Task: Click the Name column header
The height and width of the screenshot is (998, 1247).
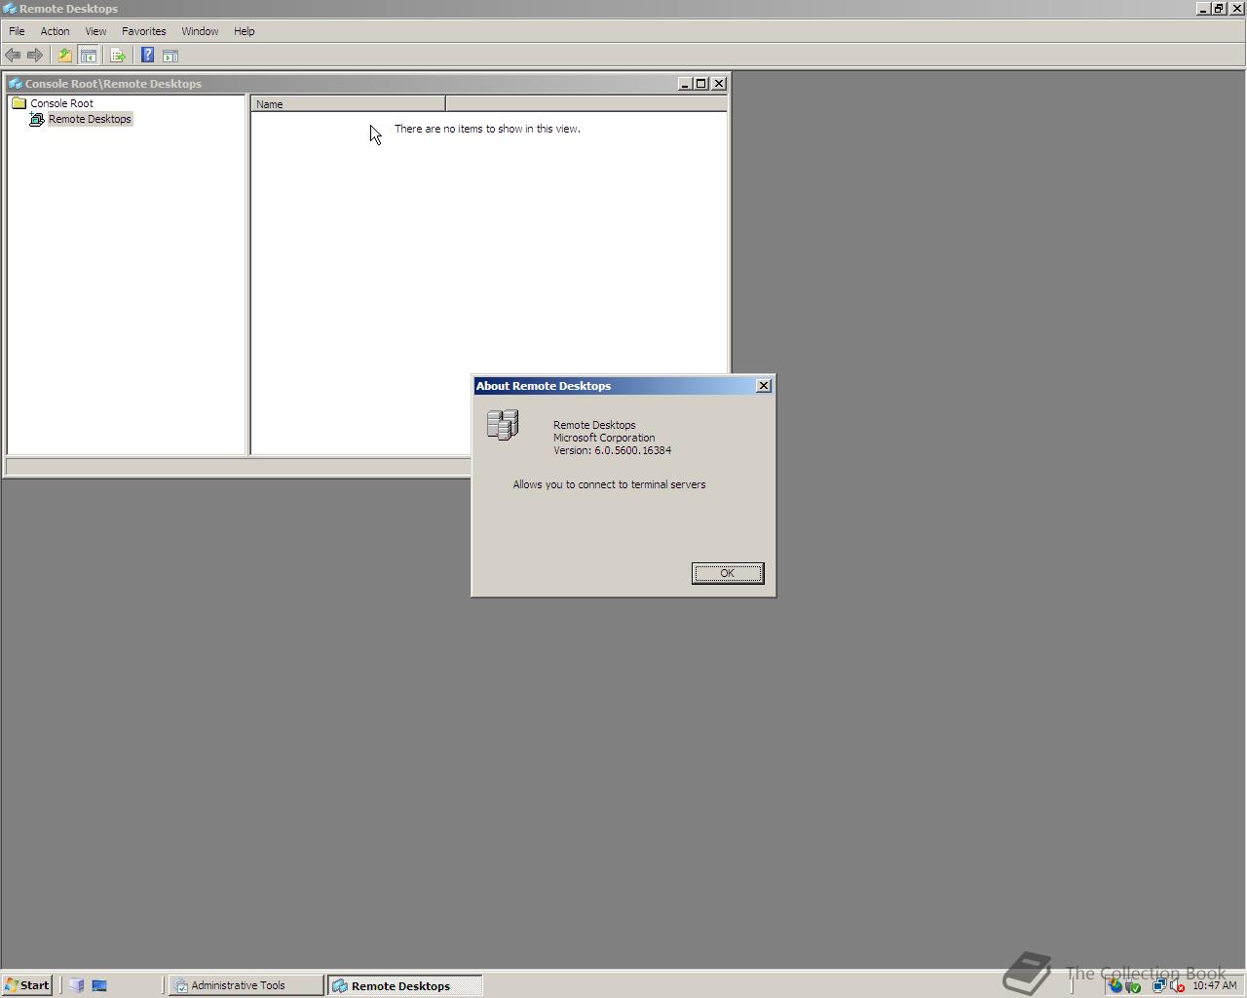Action: [348, 104]
